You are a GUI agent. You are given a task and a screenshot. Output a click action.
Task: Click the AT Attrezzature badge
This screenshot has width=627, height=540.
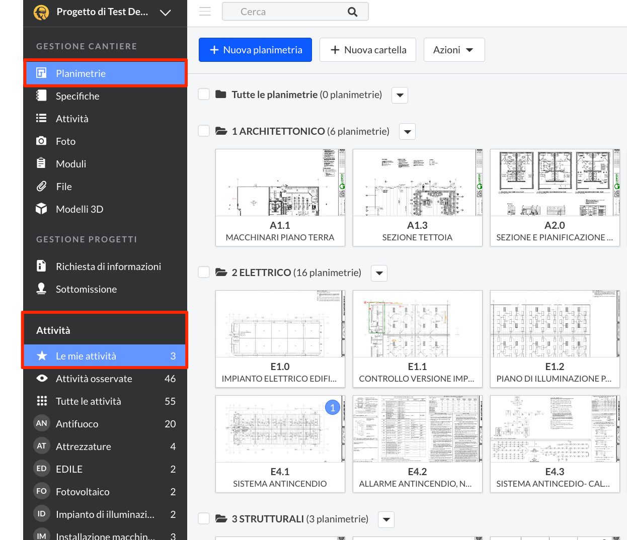pos(41,446)
